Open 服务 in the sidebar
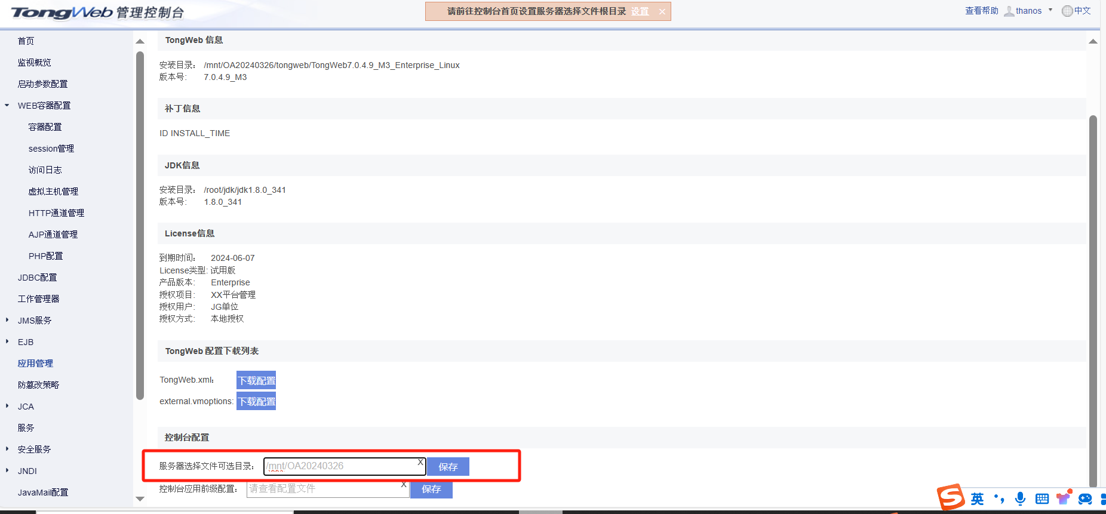The image size is (1106, 514). tap(26, 427)
